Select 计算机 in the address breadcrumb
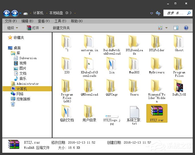The image size is (195, 155). pyautogui.click(x=38, y=13)
